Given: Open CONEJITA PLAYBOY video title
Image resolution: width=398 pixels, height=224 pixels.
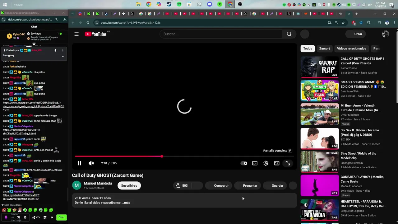Looking at the screenshot, I should point(362,179).
